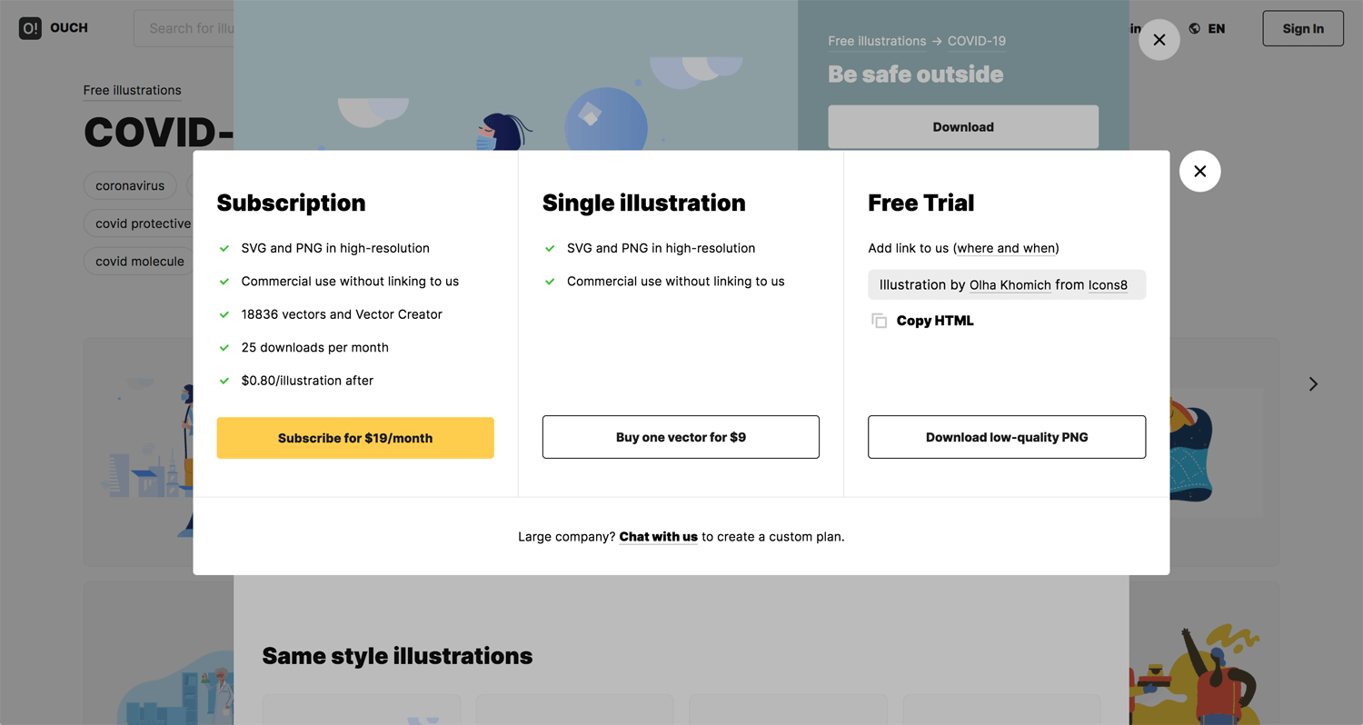
Task: Click the Download button in the preview panel
Action: pos(963,127)
